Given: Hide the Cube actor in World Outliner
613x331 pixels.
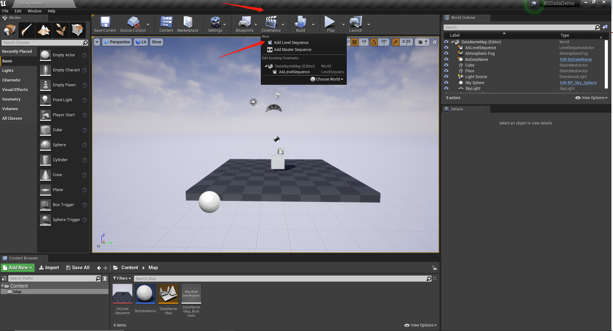Looking at the screenshot, I should pyautogui.click(x=446, y=65).
